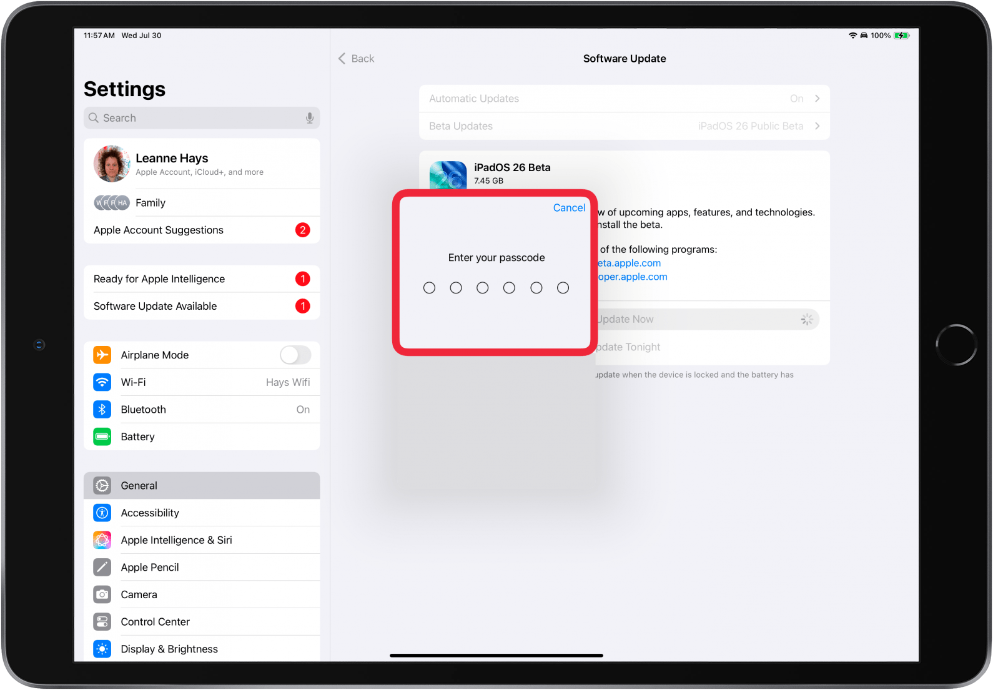Open Leanne Hays profile photo
Viewport: 993px width, 690px height.
[112, 164]
